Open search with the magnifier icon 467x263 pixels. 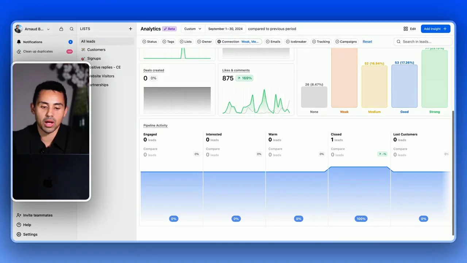pos(72,29)
